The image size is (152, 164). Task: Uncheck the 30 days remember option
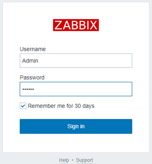pyautogui.click(x=23, y=106)
